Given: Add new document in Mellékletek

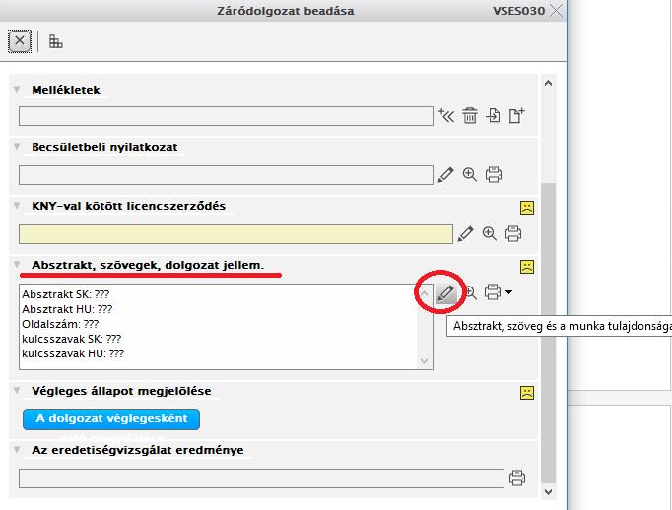Looking at the screenshot, I should tap(516, 115).
